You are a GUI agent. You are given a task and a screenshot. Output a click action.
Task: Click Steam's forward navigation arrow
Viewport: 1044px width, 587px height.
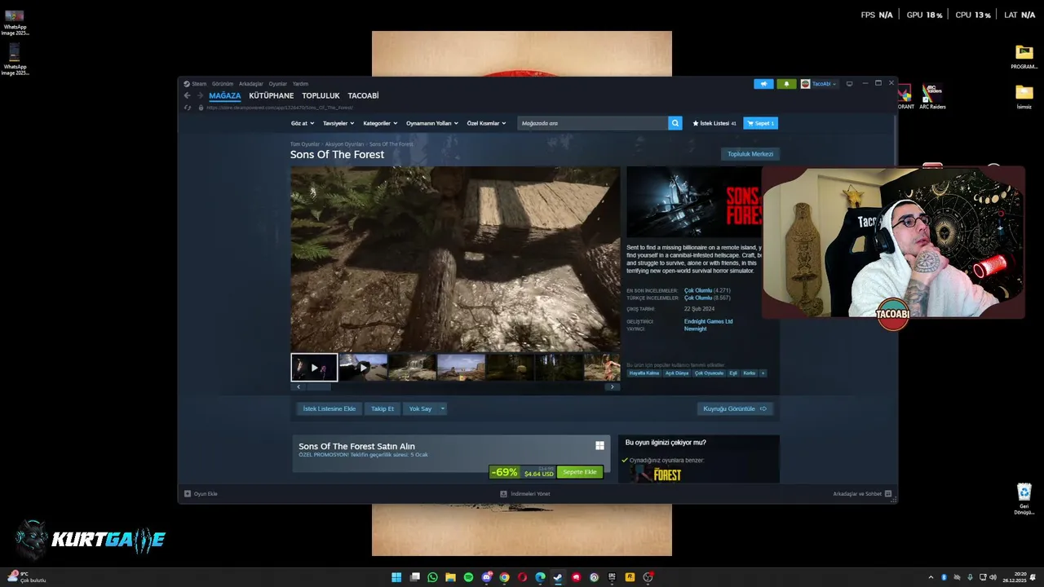click(199, 95)
